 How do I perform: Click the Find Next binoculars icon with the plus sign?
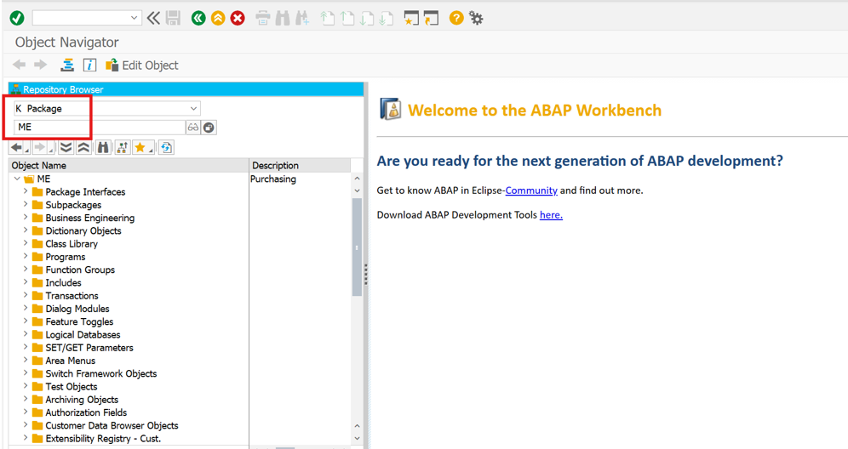pos(301,19)
